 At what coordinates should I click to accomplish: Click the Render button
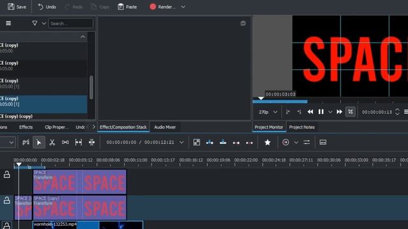click(163, 7)
